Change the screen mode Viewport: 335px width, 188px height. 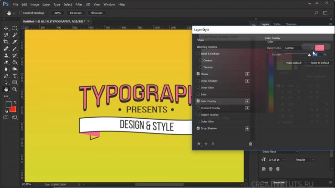tap(14, 118)
